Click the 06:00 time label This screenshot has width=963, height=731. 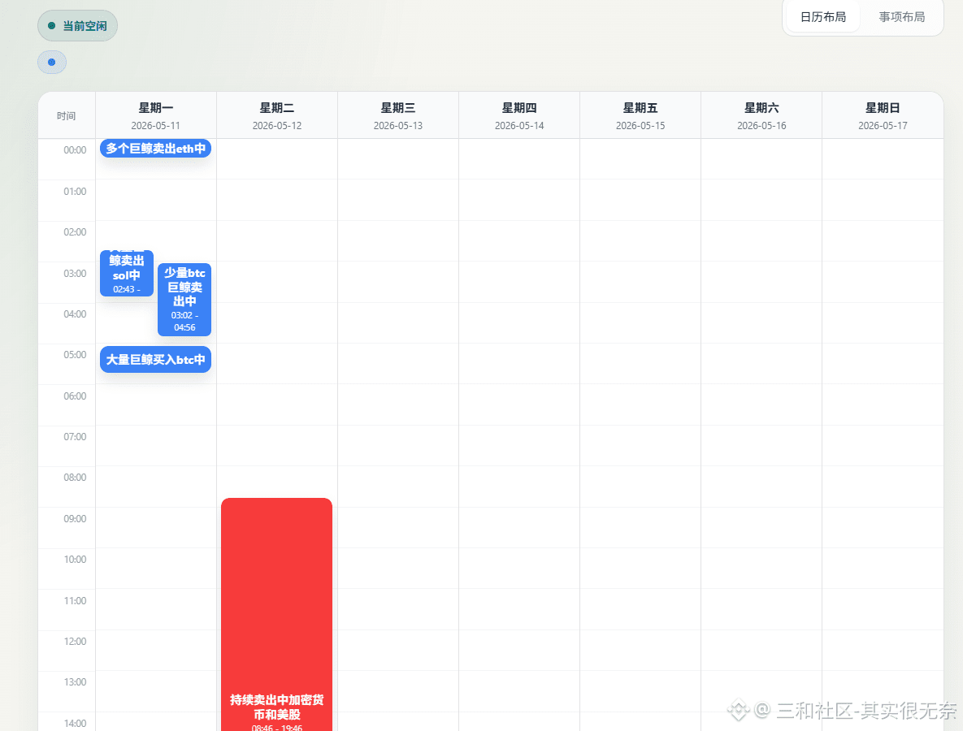tap(75, 396)
